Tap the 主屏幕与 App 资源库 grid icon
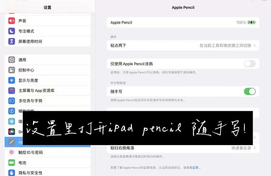The image size is (271, 176). pyautogui.click(x=12, y=90)
